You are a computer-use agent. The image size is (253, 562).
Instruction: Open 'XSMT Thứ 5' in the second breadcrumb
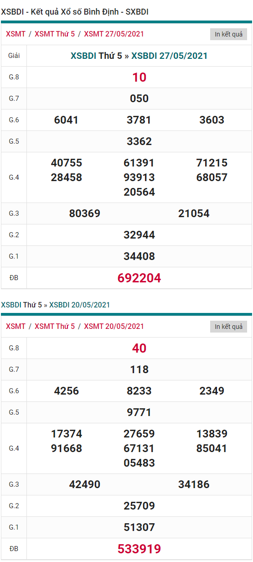click(x=55, y=326)
